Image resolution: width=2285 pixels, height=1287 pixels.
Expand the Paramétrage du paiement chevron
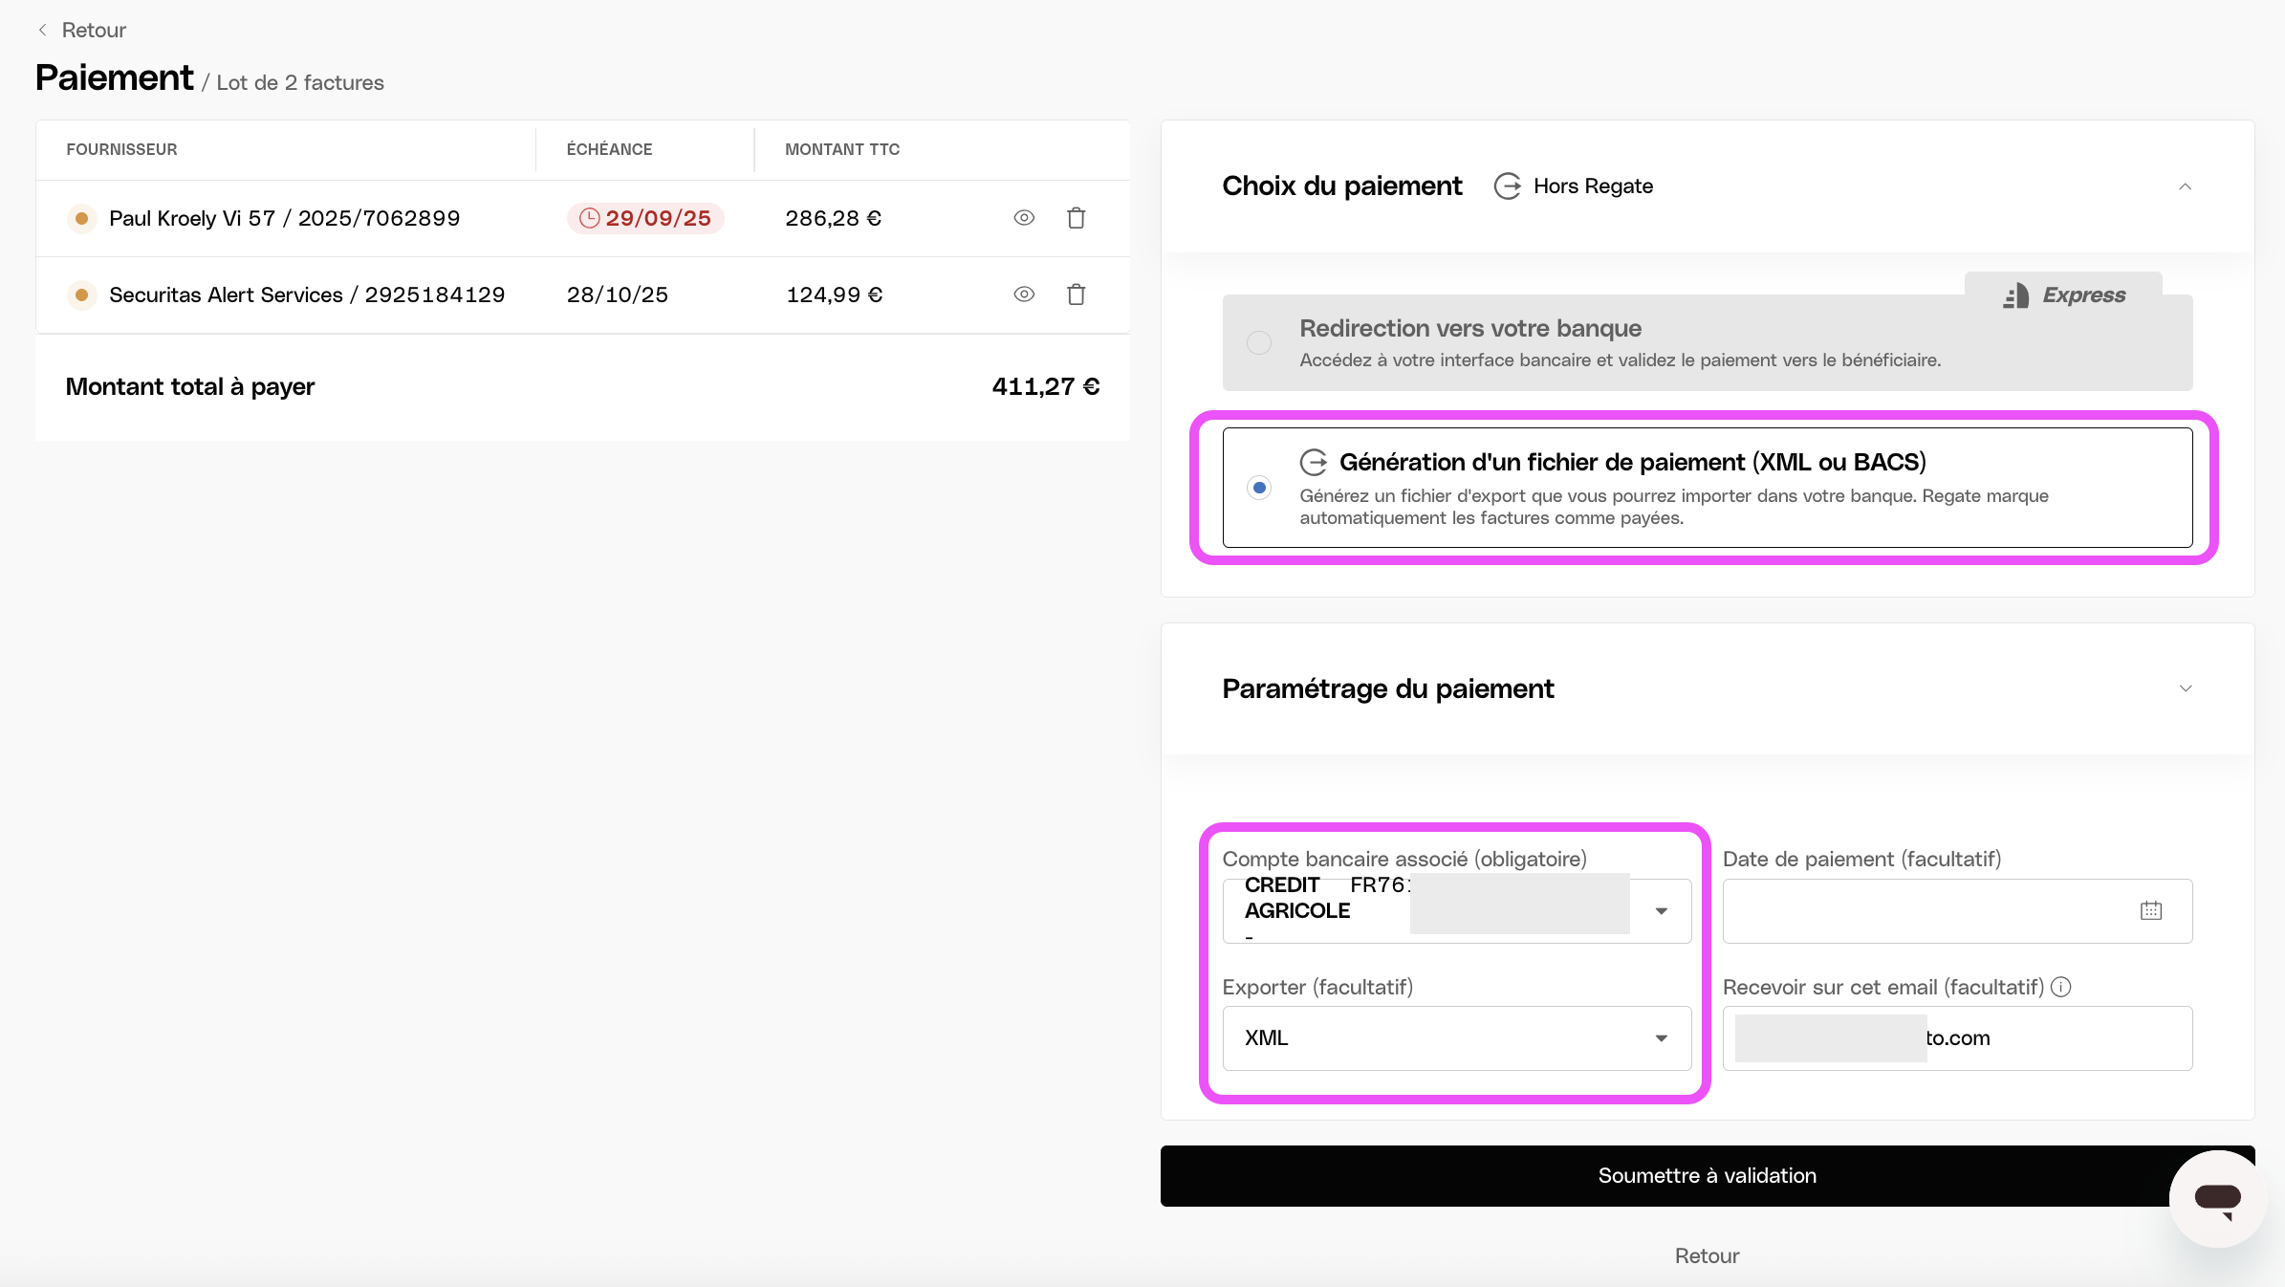point(2186,688)
